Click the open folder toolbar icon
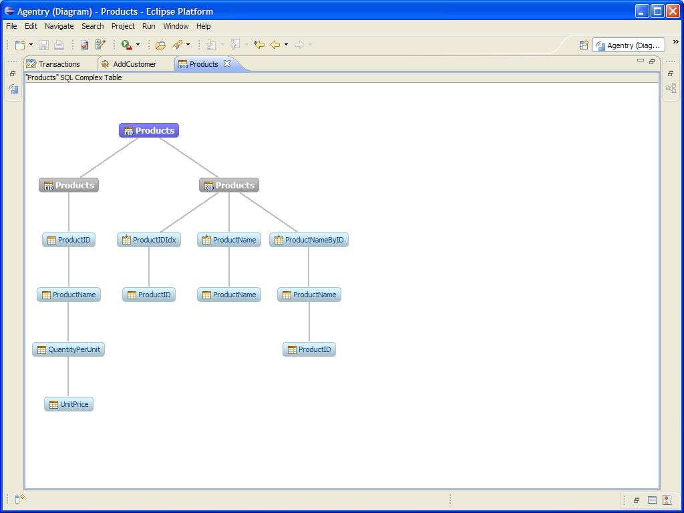The image size is (684, 513). pyautogui.click(x=160, y=45)
